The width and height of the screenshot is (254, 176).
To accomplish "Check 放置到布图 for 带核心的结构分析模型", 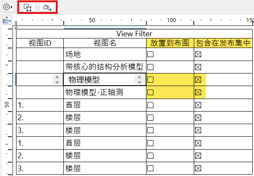I will [150, 67].
